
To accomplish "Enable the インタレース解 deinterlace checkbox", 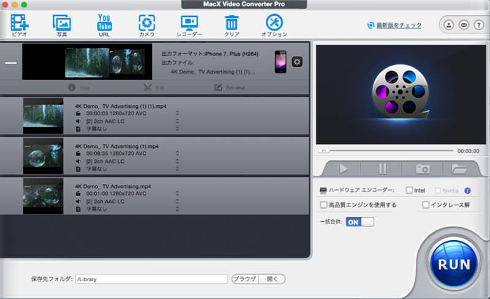I will pyautogui.click(x=425, y=205).
